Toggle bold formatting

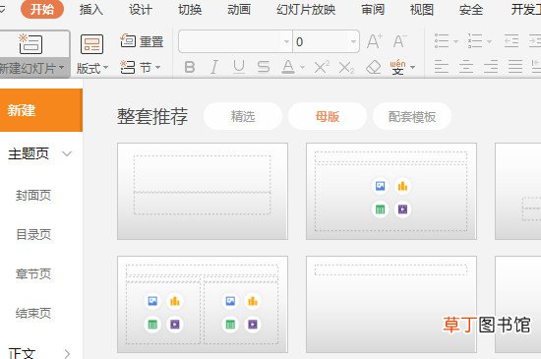(190, 67)
